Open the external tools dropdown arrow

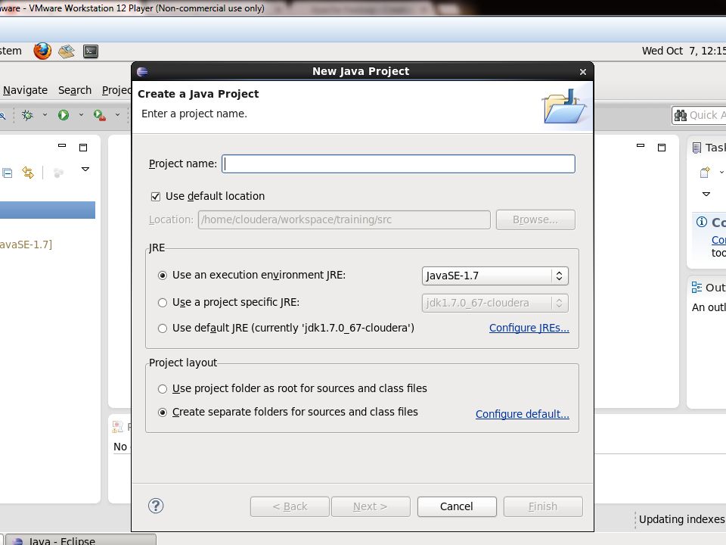click(x=118, y=114)
